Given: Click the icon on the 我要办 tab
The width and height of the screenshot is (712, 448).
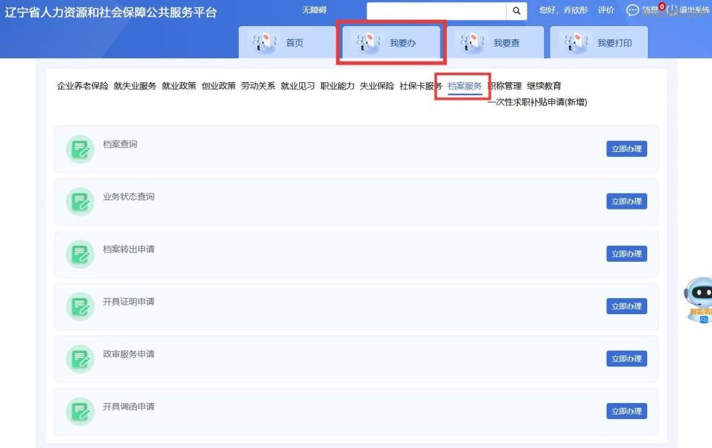Looking at the screenshot, I should (x=366, y=41).
